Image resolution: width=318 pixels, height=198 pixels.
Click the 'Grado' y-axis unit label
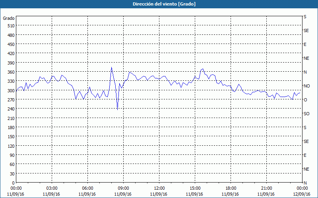9,18
